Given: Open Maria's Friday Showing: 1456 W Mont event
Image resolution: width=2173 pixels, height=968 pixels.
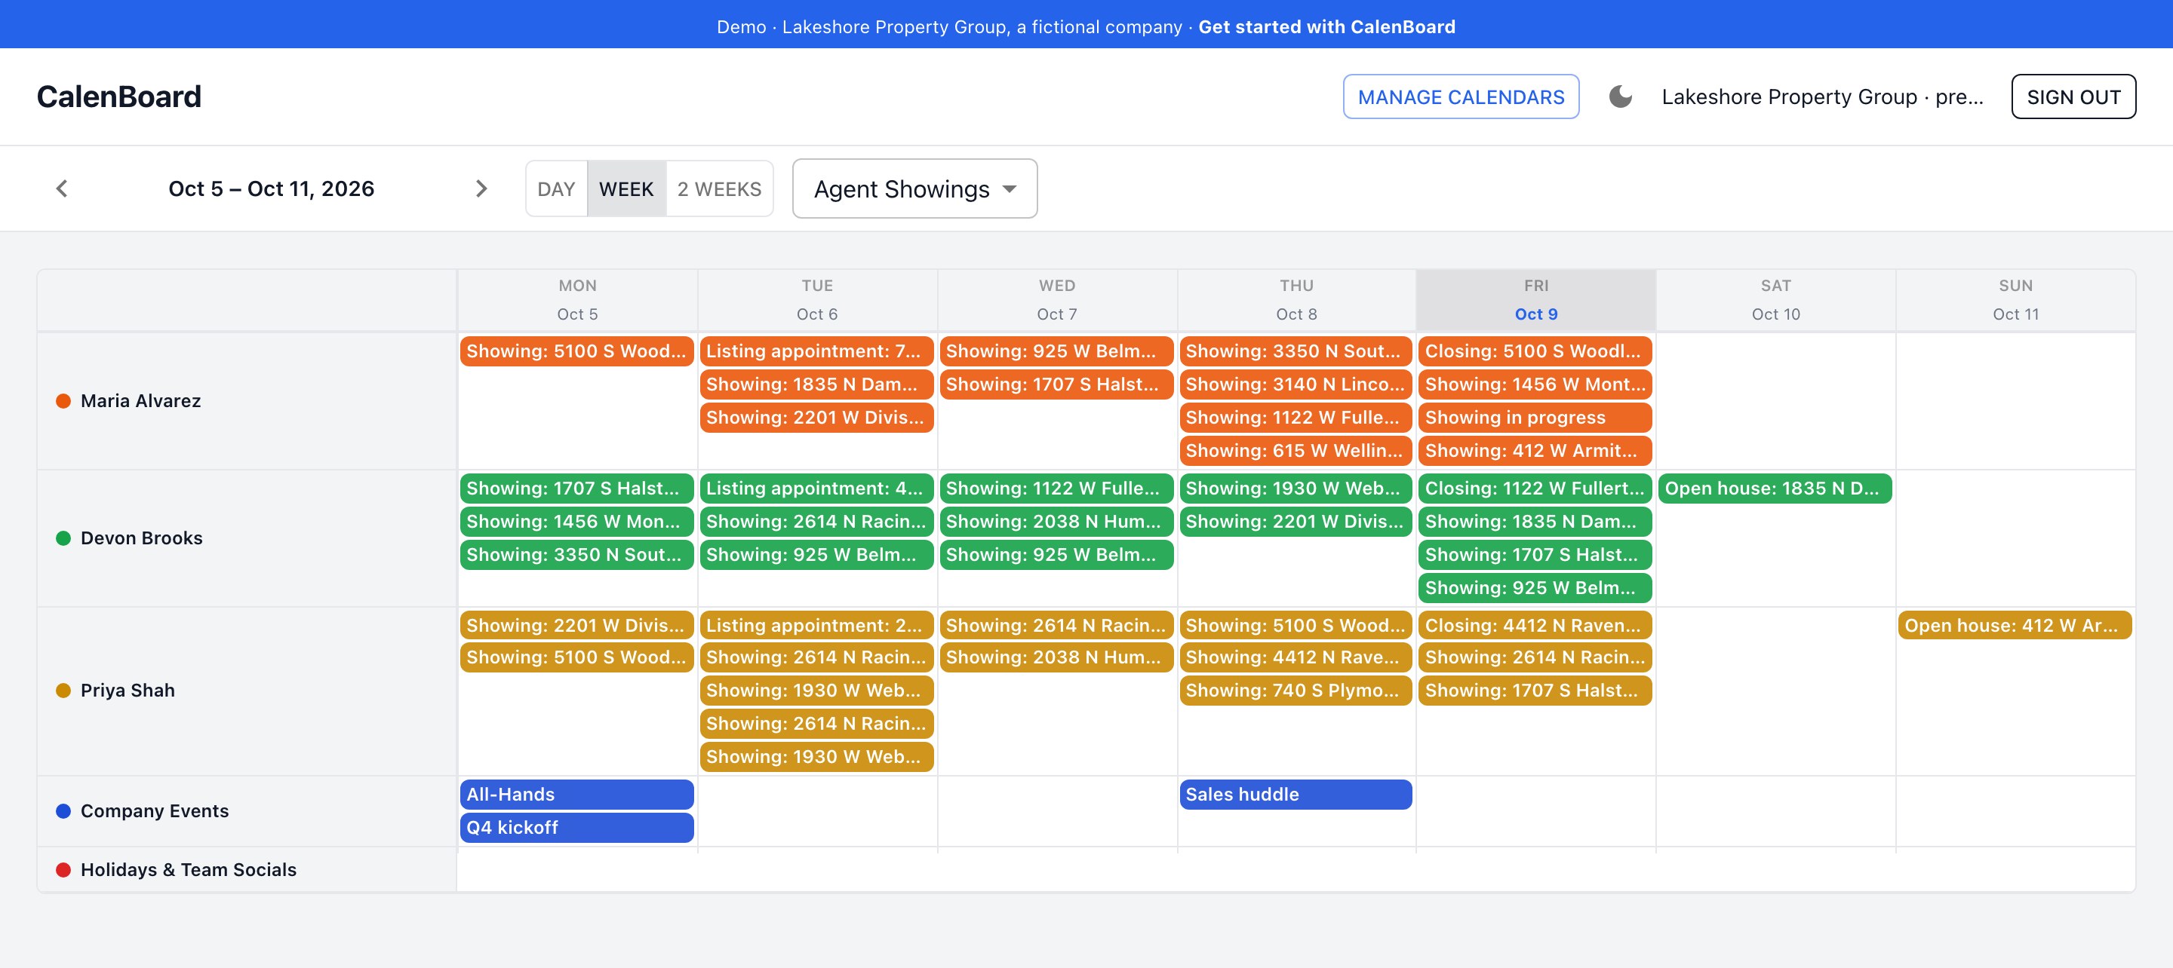Looking at the screenshot, I should pyautogui.click(x=1535, y=384).
